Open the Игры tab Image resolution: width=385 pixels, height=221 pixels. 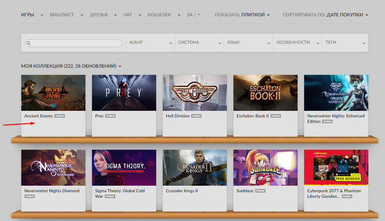[28, 15]
